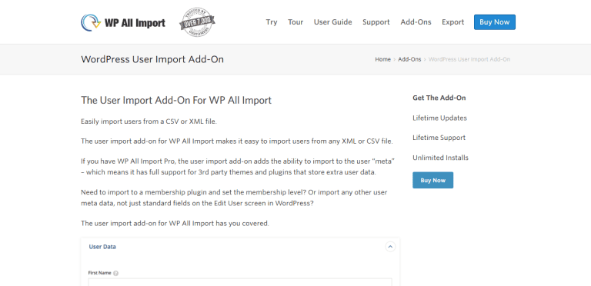Click the First Name help question icon
The height and width of the screenshot is (286, 591).
coord(115,273)
